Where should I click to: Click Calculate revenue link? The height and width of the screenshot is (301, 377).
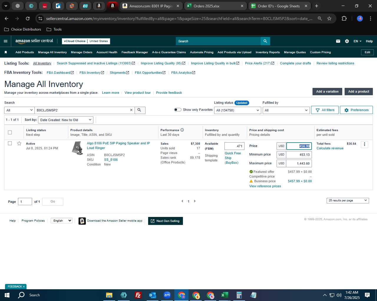(x=330, y=148)
